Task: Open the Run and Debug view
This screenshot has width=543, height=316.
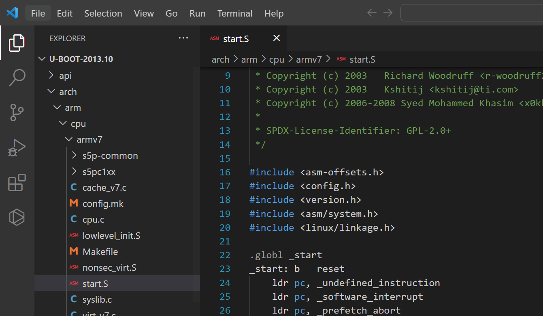Action: 17,147
